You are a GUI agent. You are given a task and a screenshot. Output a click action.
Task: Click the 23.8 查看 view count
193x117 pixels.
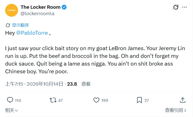(79, 84)
